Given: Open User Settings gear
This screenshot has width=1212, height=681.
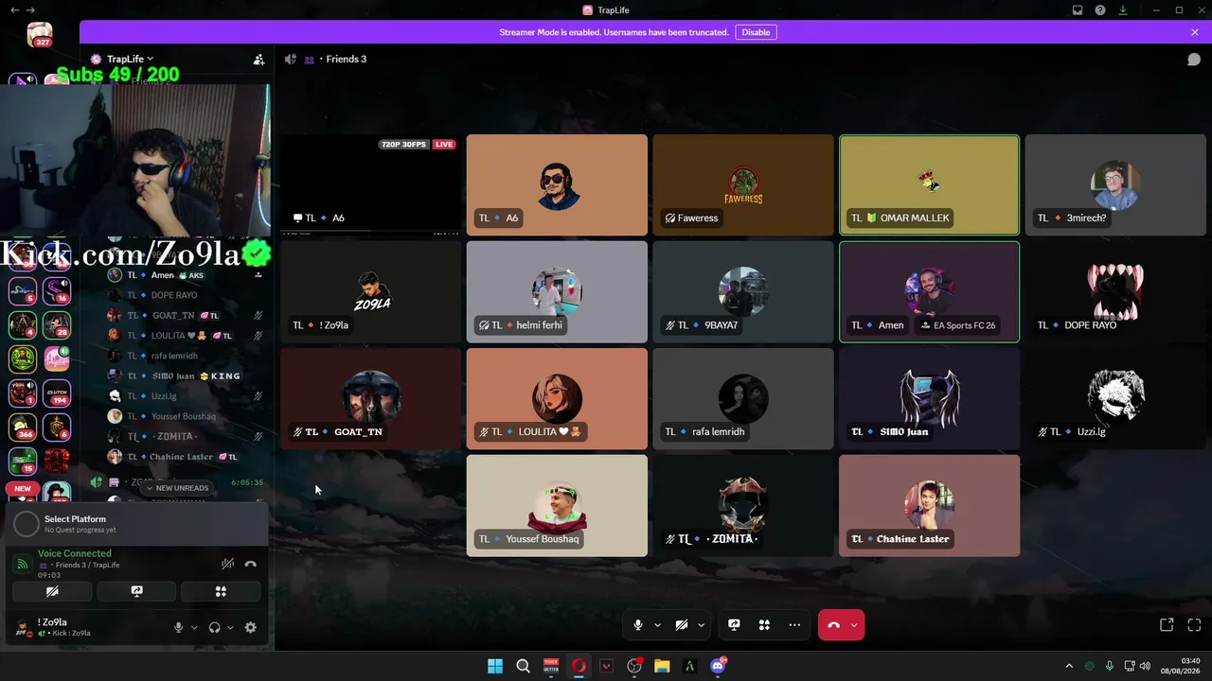Looking at the screenshot, I should (x=250, y=627).
